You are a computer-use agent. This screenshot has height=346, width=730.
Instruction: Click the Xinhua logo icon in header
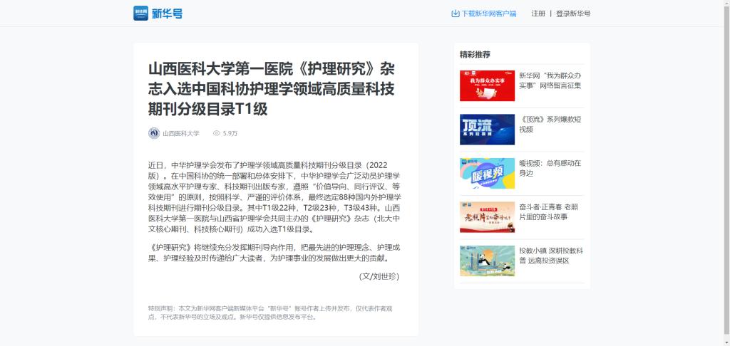pyautogui.click(x=140, y=13)
